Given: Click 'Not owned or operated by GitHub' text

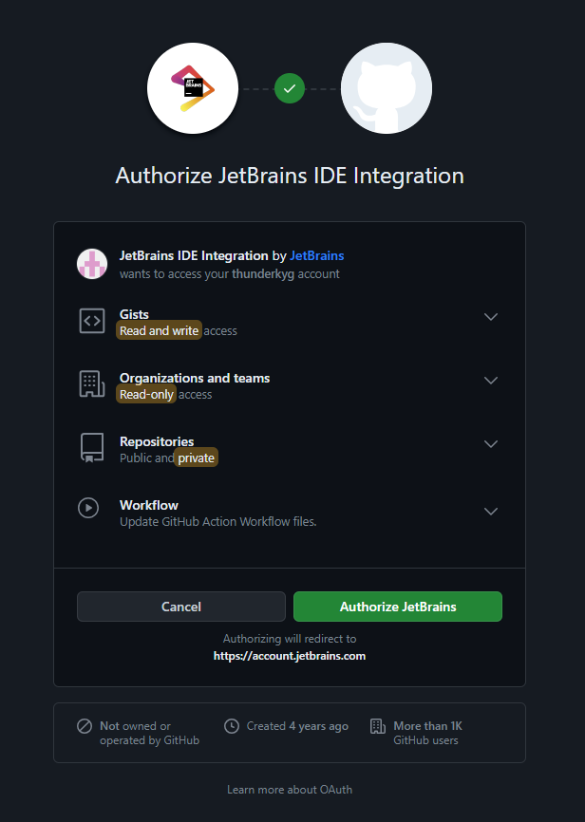Looking at the screenshot, I should click(x=149, y=733).
